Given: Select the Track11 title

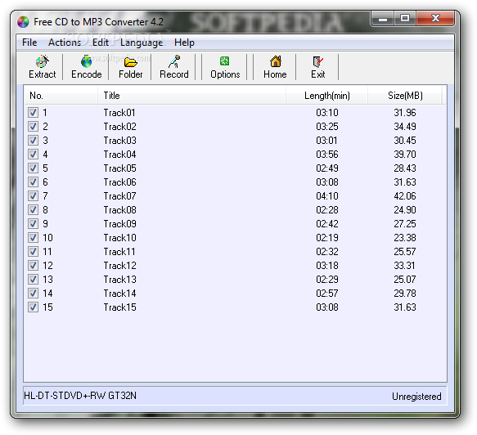Looking at the screenshot, I should point(119,252).
